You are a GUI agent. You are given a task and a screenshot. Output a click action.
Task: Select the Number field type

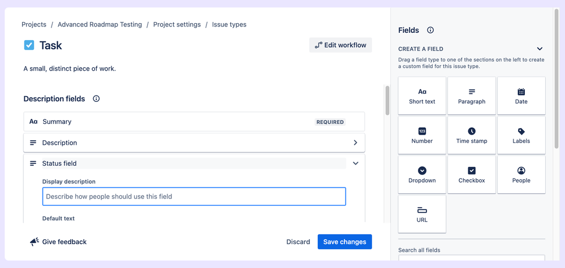(422, 136)
